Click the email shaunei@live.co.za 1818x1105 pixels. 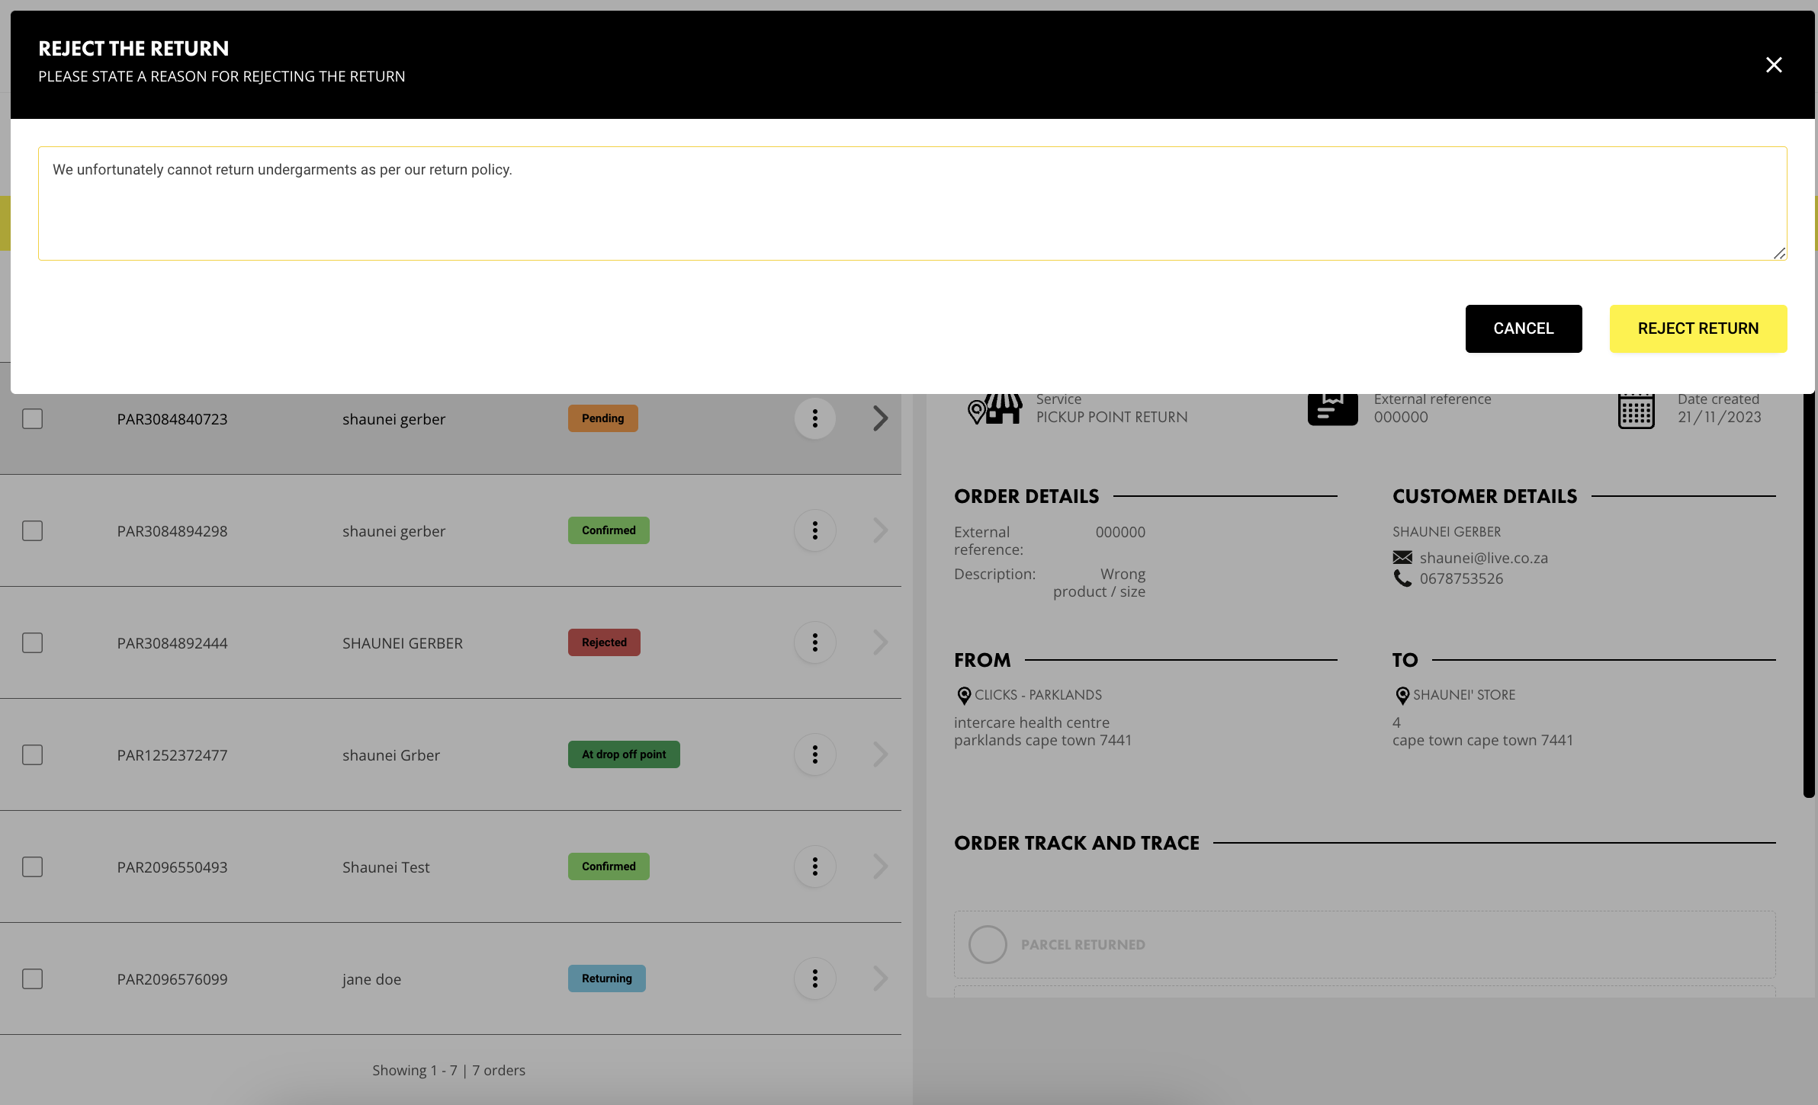(x=1484, y=558)
